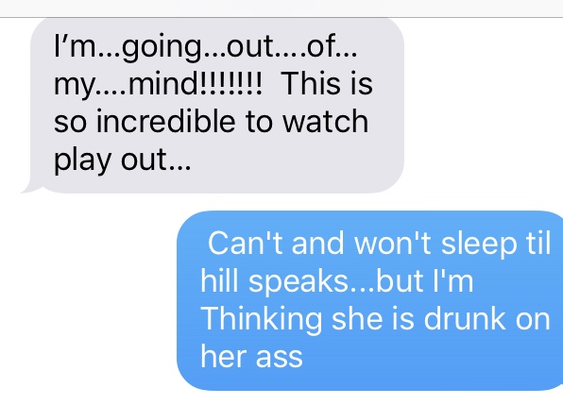Click the blue sent message bubble
The width and height of the screenshot is (563, 405).
tap(370, 300)
